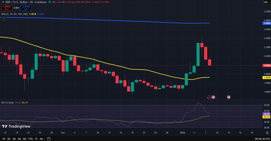Screen dimensions: 271x141
Task: Select the 1D time range
Action: tap(4, 139)
